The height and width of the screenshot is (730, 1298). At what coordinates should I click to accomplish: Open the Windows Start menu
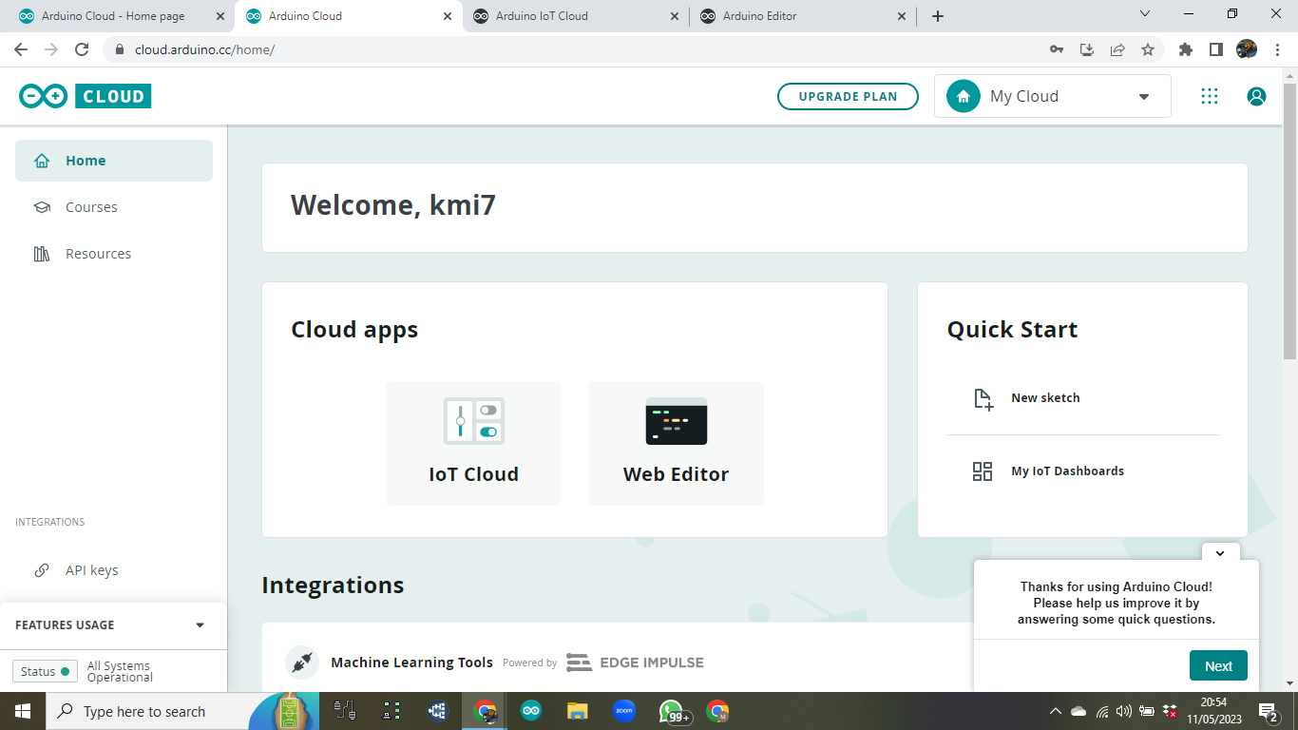[23, 711]
